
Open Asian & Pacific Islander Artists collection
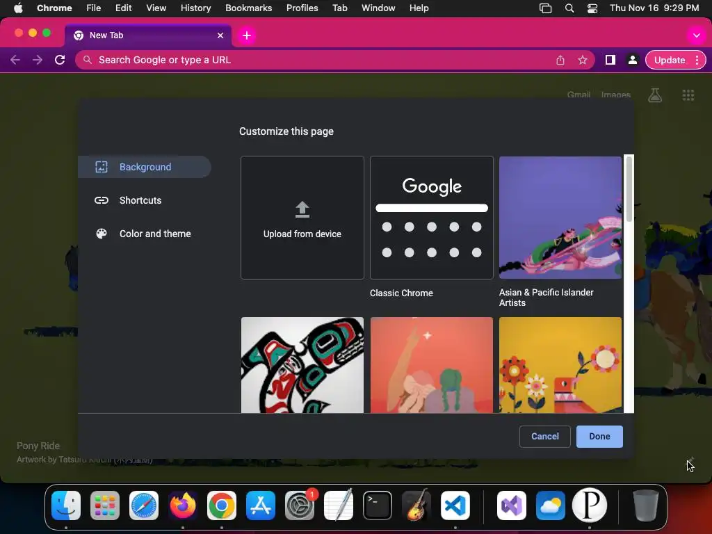[x=560, y=218]
